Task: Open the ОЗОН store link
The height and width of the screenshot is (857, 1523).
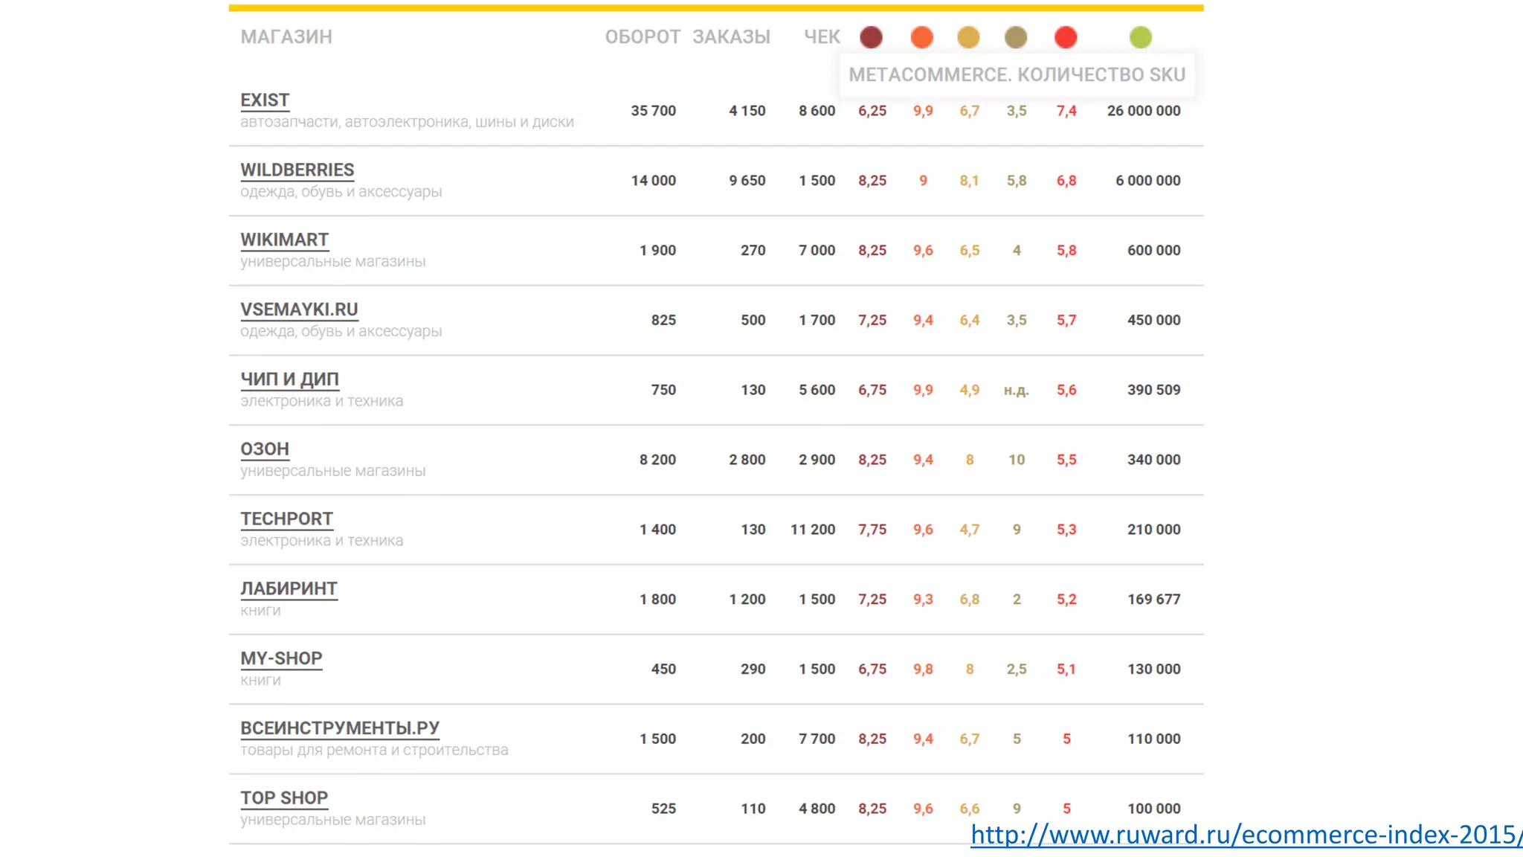Action: (x=265, y=450)
